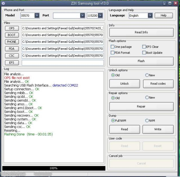This screenshot has height=177, width=180.
Task: Browse for the CSC file
Action: 12,56
